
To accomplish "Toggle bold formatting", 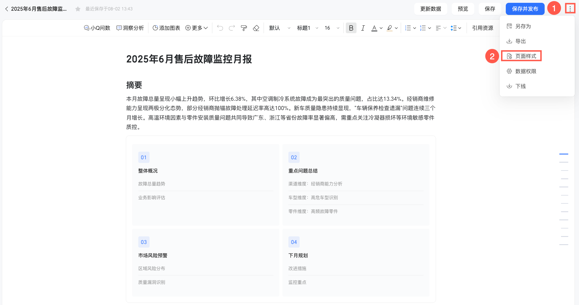I will [x=351, y=28].
